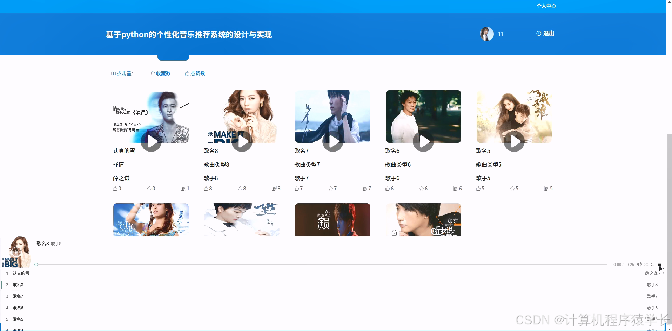Select playlist row 1 认真的雪
Screen dimensions: 672x331
pos(333,273)
